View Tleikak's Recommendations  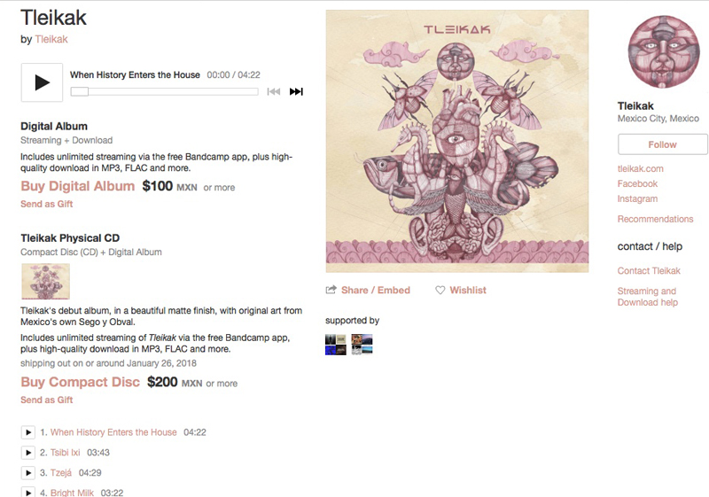(x=655, y=219)
